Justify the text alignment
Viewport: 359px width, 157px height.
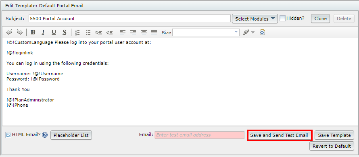(x=154, y=33)
